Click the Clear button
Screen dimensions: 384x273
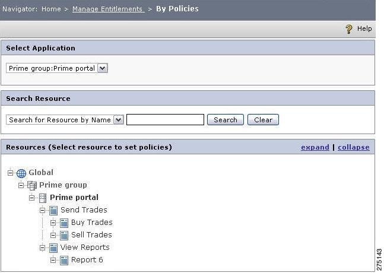pyautogui.click(x=263, y=120)
